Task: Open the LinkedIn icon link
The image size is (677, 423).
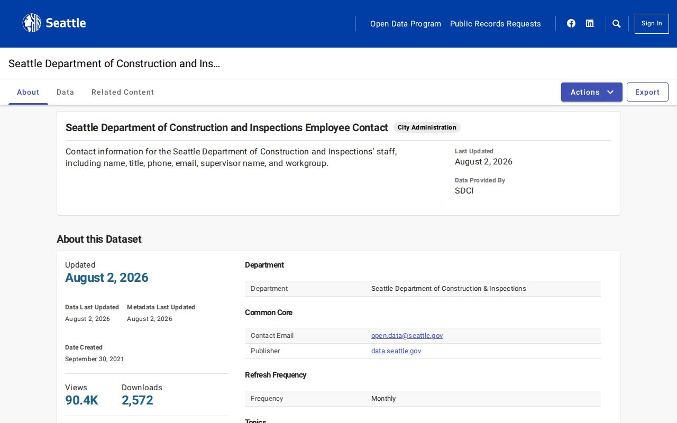Action: coord(590,23)
